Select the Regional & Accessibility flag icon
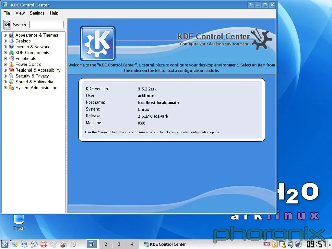The image size is (332, 249). click(x=11, y=70)
